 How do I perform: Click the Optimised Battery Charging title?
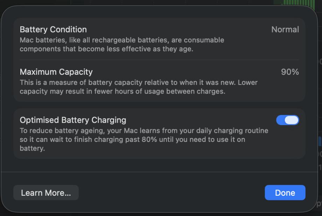point(73,120)
